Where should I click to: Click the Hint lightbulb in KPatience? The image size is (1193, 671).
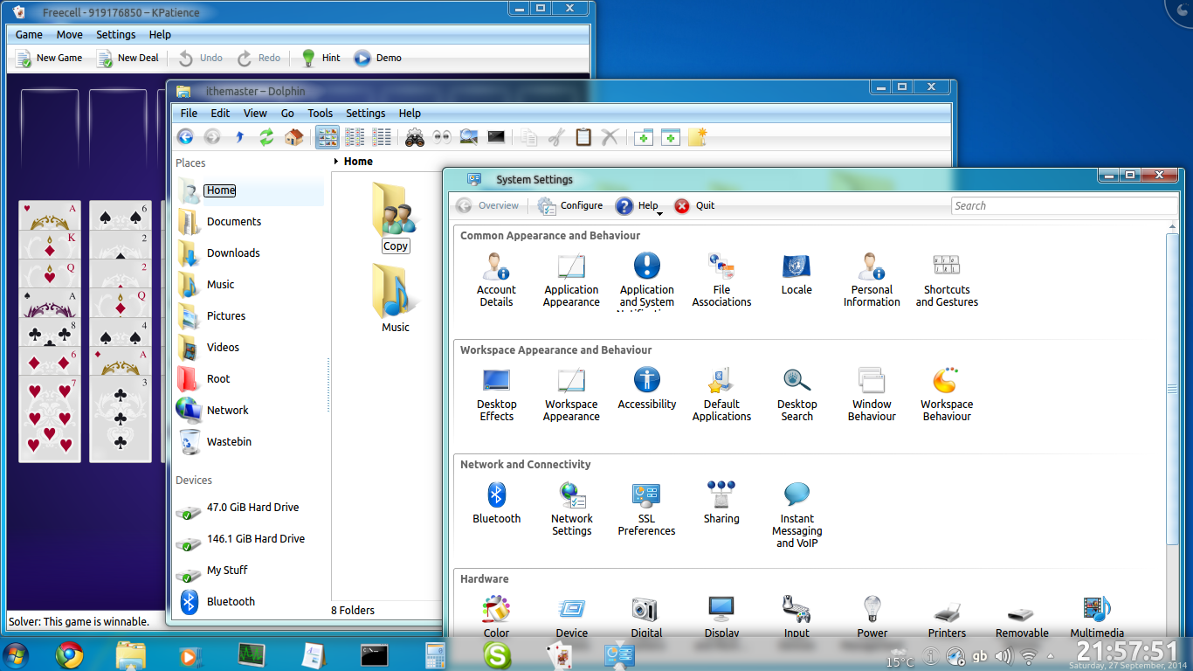[321, 58]
